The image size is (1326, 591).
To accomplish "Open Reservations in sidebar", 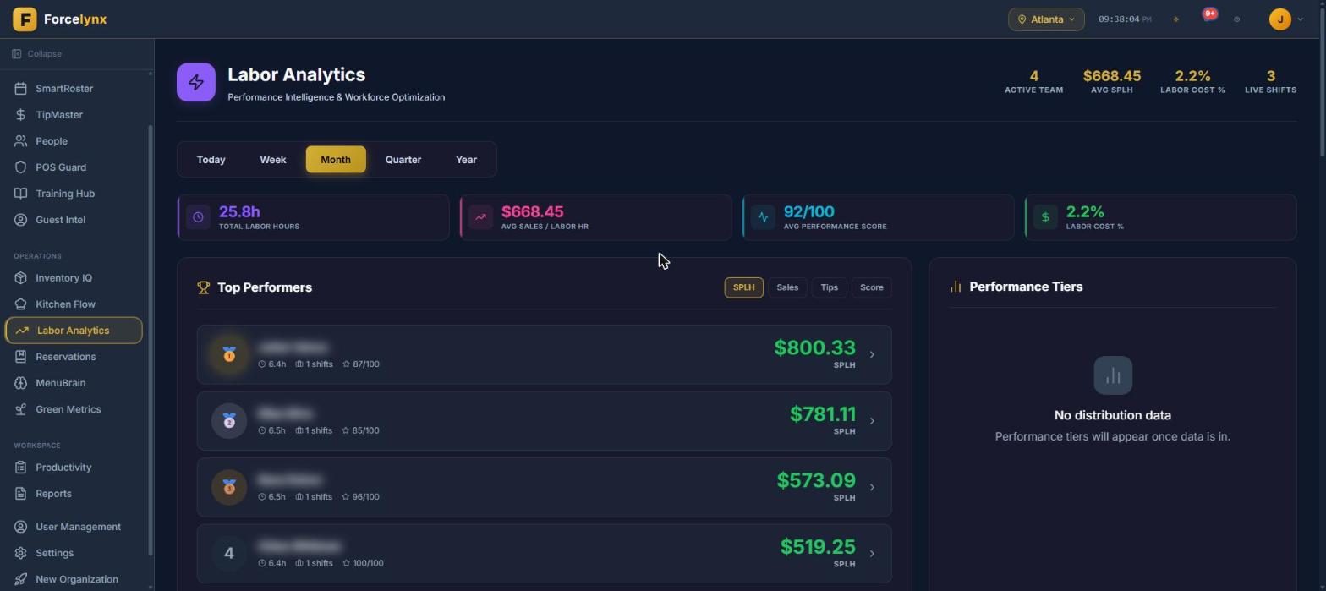I will [74, 357].
